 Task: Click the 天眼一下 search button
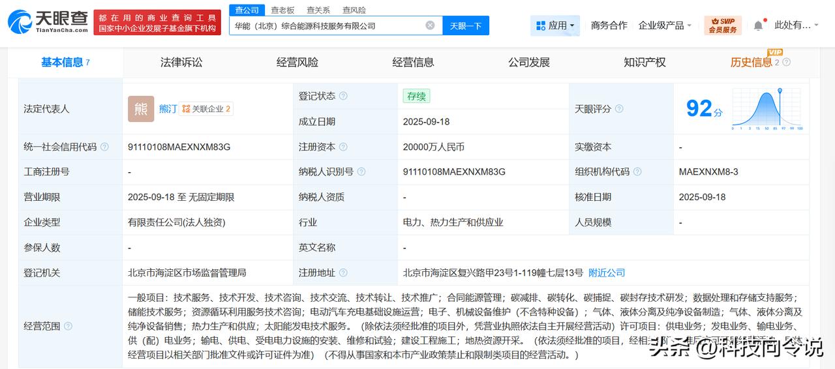click(x=466, y=25)
